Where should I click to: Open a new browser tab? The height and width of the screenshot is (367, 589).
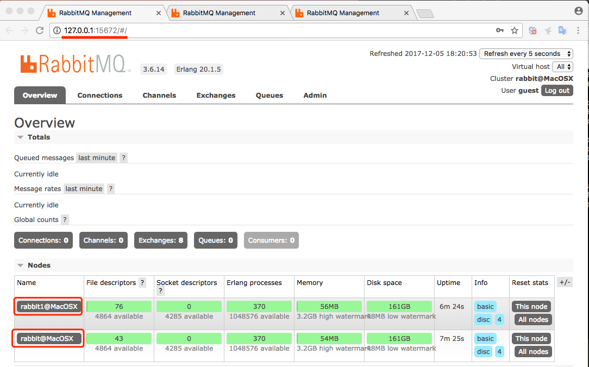pyautogui.click(x=425, y=14)
